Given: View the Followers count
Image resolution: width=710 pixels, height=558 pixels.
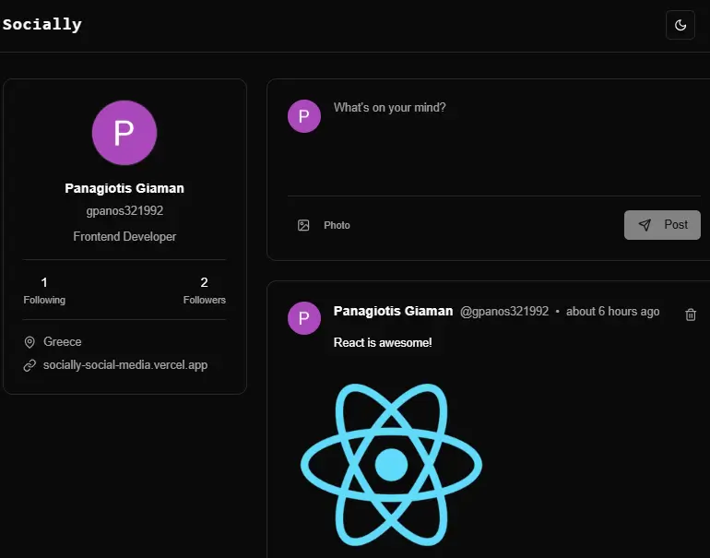Looking at the screenshot, I should point(204,290).
